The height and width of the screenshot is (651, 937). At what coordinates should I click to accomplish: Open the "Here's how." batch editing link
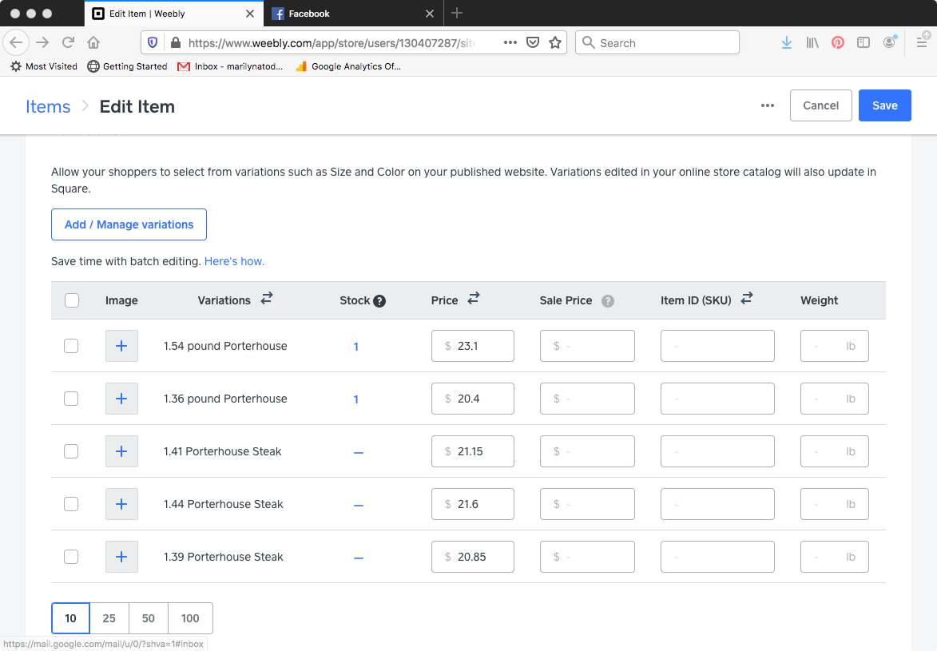234,261
